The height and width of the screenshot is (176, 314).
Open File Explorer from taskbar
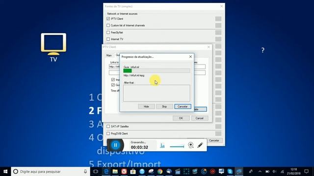(115, 172)
